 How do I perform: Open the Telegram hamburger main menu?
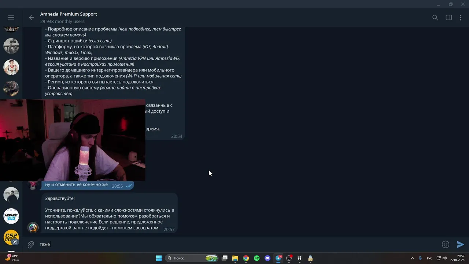(11, 18)
